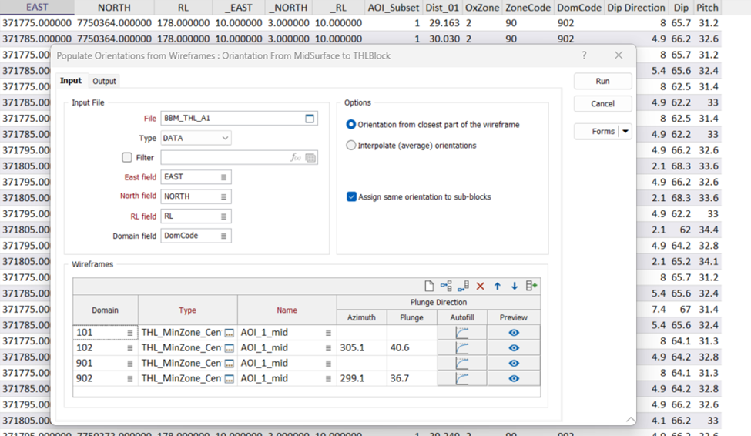Image resolution: width=751 pixels, height=436 pixels.
Task: Select Interpolate (average) orientations option
Action: tap(352, 146)
